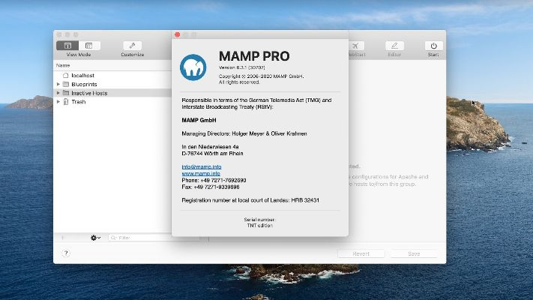Click the add host plus button
This screenshot has height=300, width=533.
pos(63,238)
